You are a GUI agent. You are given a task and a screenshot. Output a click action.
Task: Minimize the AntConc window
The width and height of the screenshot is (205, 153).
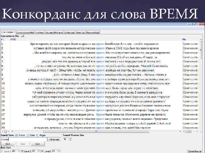click(x=190, y=24)
